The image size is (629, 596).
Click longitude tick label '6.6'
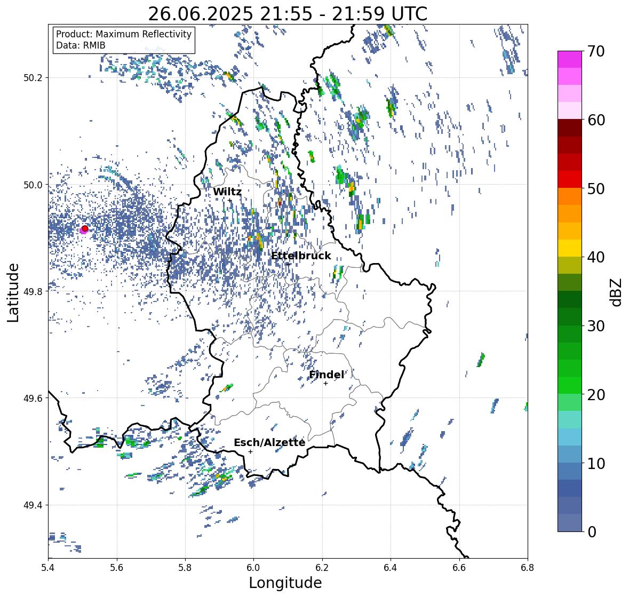[x=459, y=568]
